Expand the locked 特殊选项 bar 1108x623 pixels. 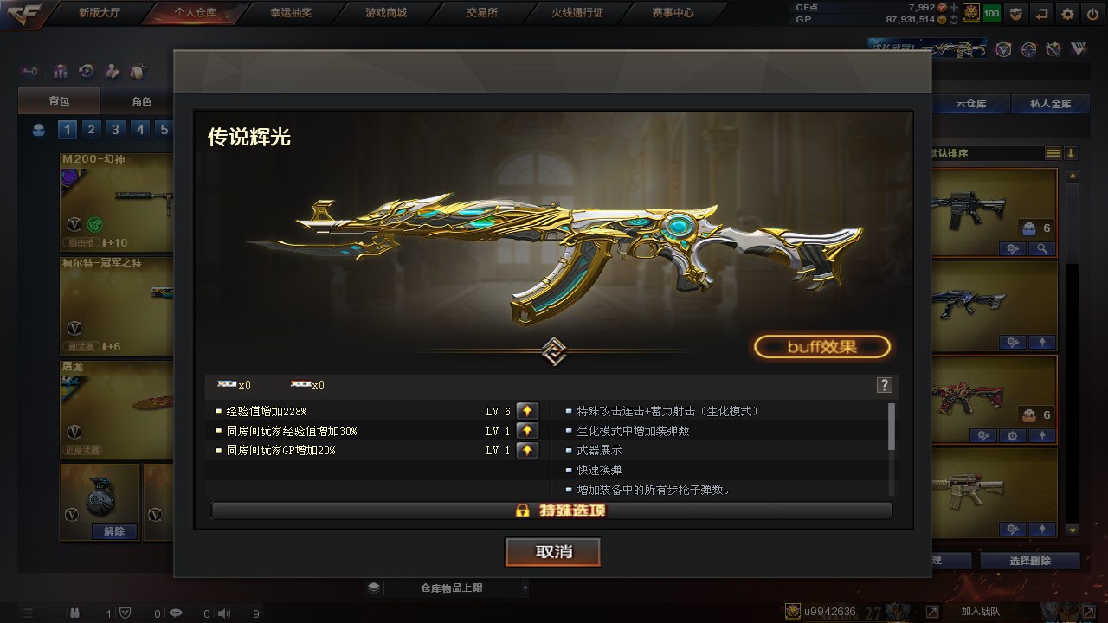(x=551, y=511)
